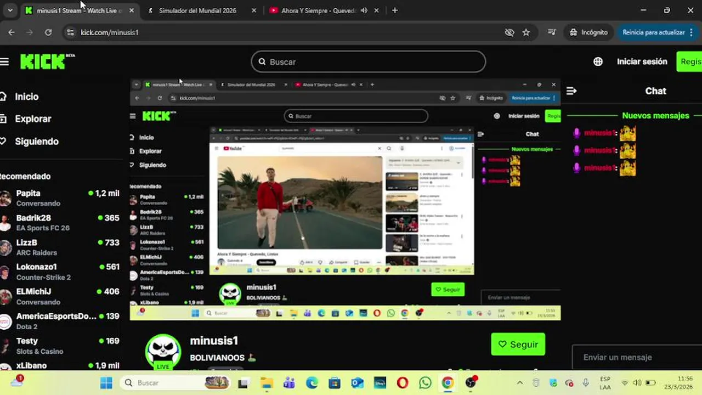
Task: View site information for kick.com
Action: (x=70, y=32)
